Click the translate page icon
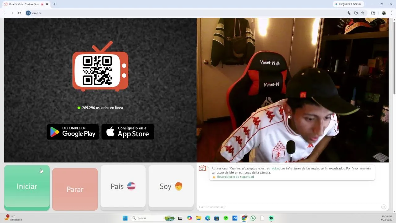The image size is (396, 223). 349,13
